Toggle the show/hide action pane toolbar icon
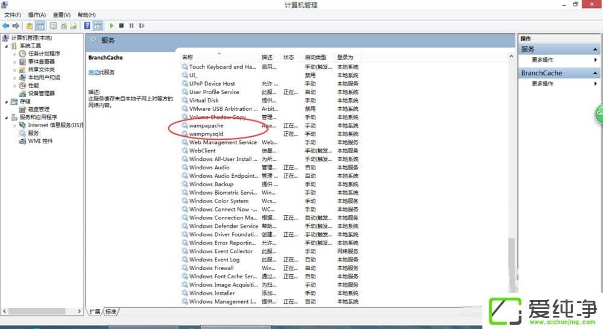 pyautogui.click(x=98, y=26)
